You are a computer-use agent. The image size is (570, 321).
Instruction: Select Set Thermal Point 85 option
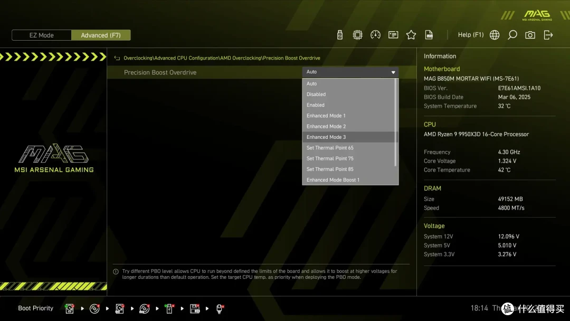(x=350, y=169)
